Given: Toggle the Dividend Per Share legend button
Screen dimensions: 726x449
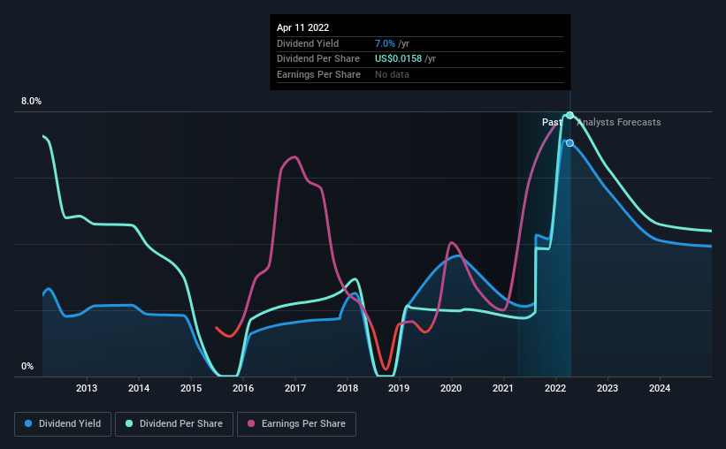Looking at the screenshot, I should point(174,424).
